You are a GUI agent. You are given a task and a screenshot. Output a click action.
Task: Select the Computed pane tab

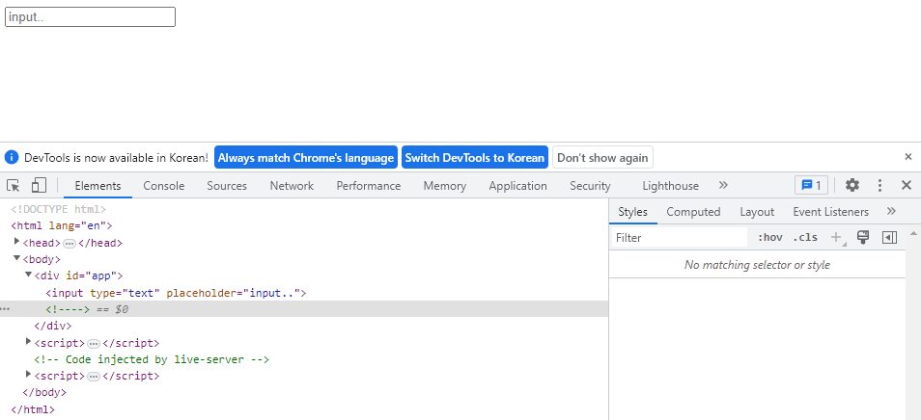pos(693,212)
